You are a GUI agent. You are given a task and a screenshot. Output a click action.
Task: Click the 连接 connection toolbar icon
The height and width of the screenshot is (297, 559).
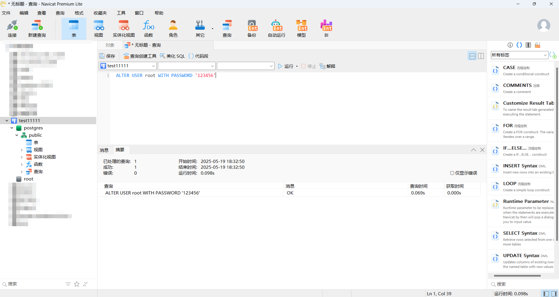point(12,28)
